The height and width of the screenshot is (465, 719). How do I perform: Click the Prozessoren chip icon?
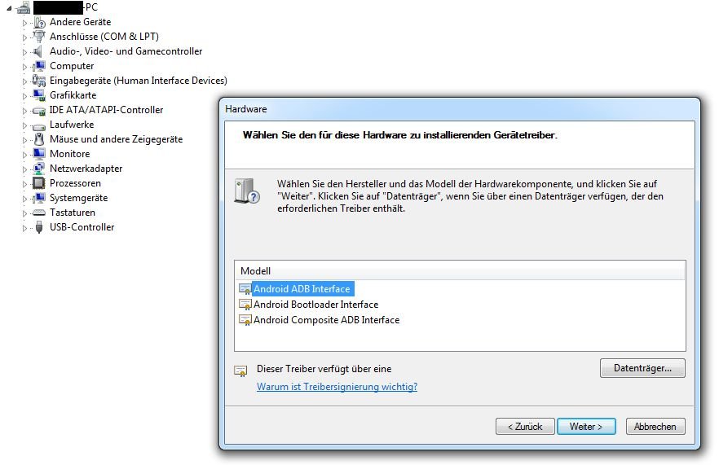[39, 183]
